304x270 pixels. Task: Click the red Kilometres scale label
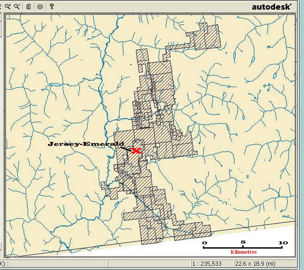click(x=243, y=252)
